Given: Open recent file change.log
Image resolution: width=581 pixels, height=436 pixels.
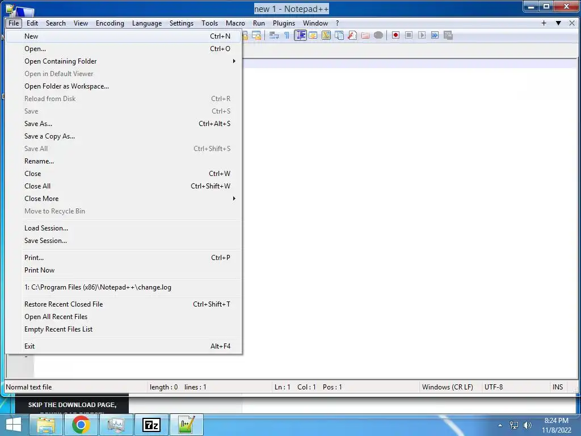Looking at the screenshot, I should [124, 287].
